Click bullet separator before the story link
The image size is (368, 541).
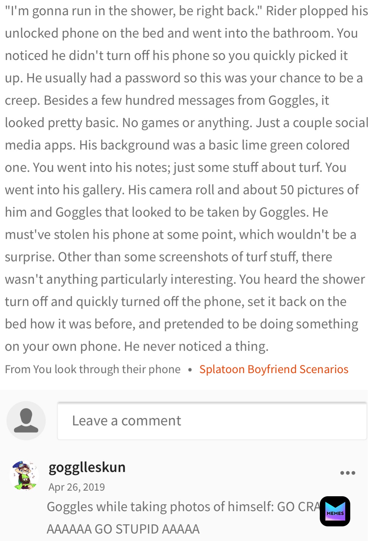point(190,370)
